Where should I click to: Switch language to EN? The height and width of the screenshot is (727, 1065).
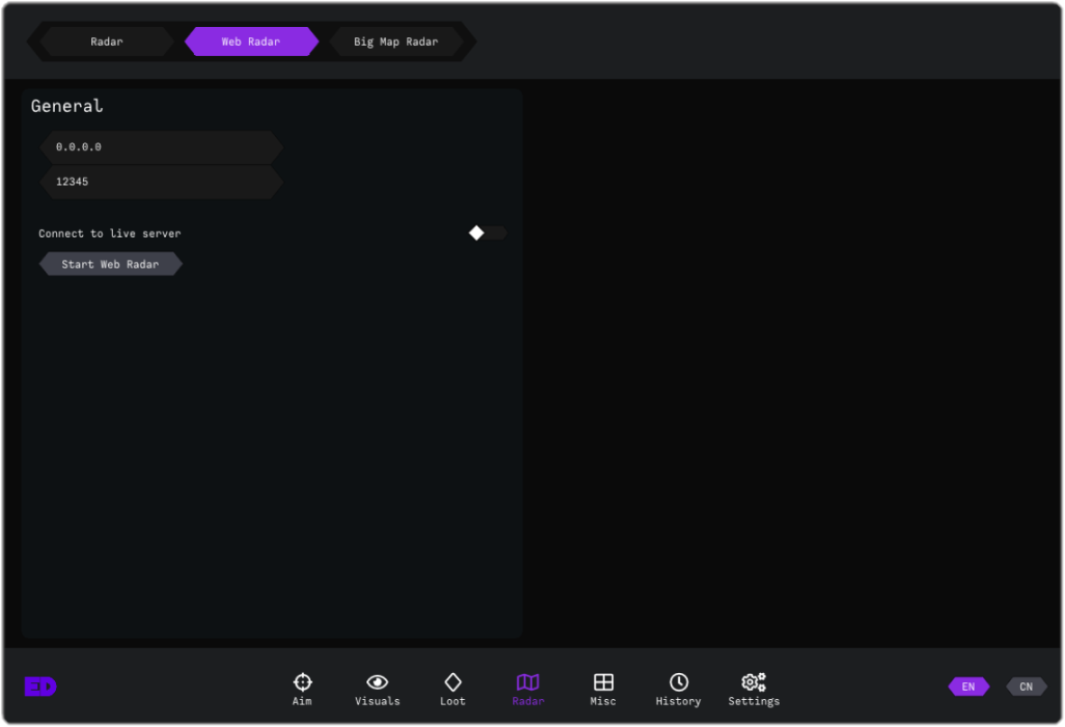[x=968, y=686]
